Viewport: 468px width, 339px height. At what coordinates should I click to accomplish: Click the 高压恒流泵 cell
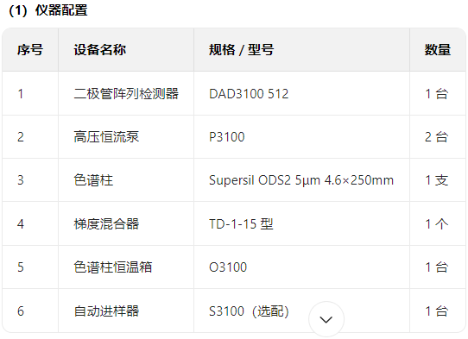(x=126, y=137)
